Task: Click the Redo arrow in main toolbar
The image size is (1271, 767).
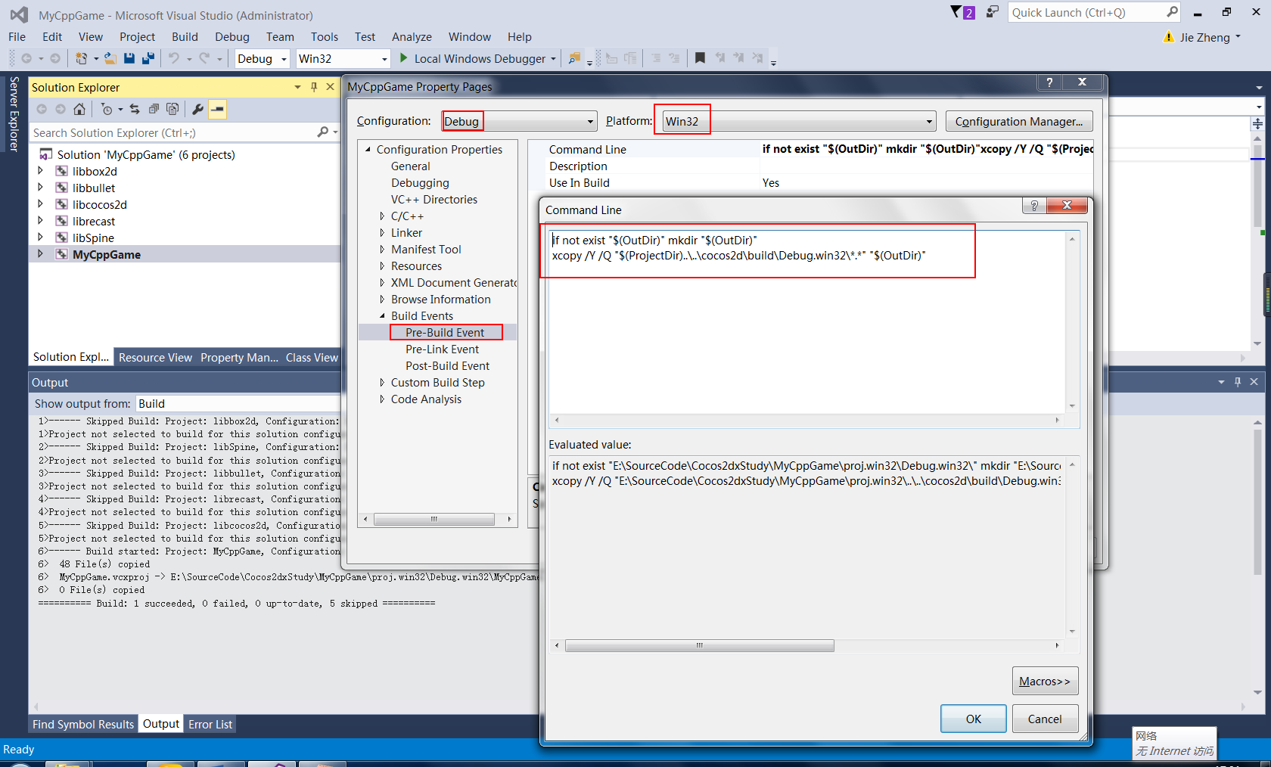Action: [204, 58]
